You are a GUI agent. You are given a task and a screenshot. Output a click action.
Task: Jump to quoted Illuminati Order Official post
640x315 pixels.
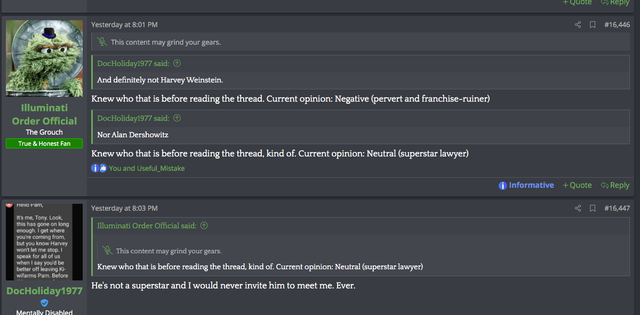204,226
